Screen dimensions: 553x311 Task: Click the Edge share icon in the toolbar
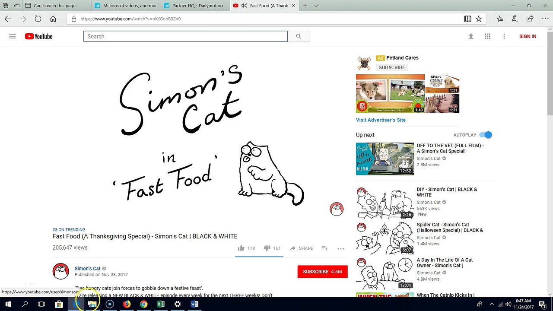tap(530, 19)
